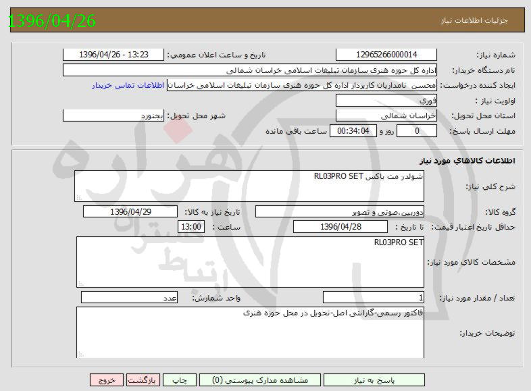Click the label شماره نیاز
The height and width of the screenshot is (391, 531).
tap(496, 55)
